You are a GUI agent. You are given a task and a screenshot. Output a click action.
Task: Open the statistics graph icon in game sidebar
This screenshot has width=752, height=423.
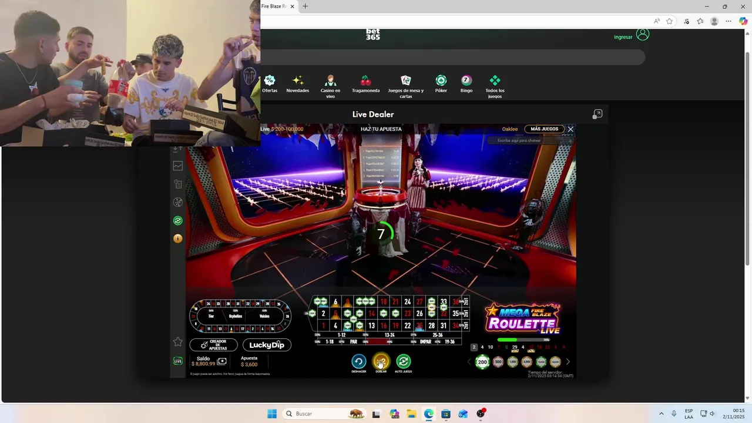click(x=178, y=166)
